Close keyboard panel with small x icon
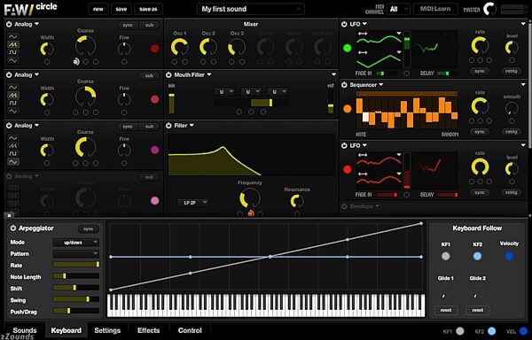The image size is (532, 340). (9, 215)
